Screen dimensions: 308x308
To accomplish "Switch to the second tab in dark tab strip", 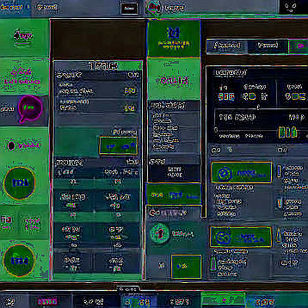I will pos(268,46).
